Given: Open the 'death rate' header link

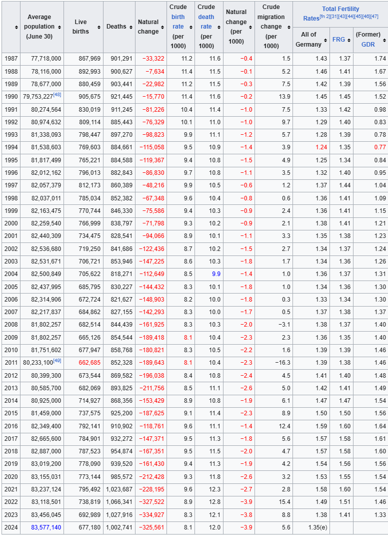Looking at the screenshot, I should point(206,22).
